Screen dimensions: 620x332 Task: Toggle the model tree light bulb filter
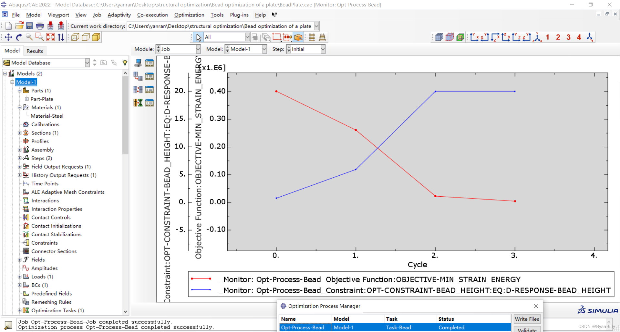coord(125,63)
